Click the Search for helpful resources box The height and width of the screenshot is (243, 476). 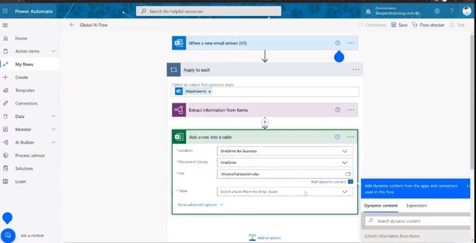(x=209, y=11)
